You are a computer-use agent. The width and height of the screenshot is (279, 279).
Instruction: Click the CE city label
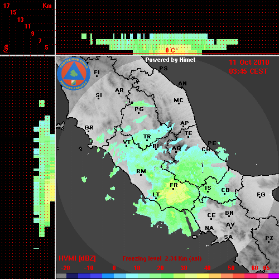tap(211, 215)
